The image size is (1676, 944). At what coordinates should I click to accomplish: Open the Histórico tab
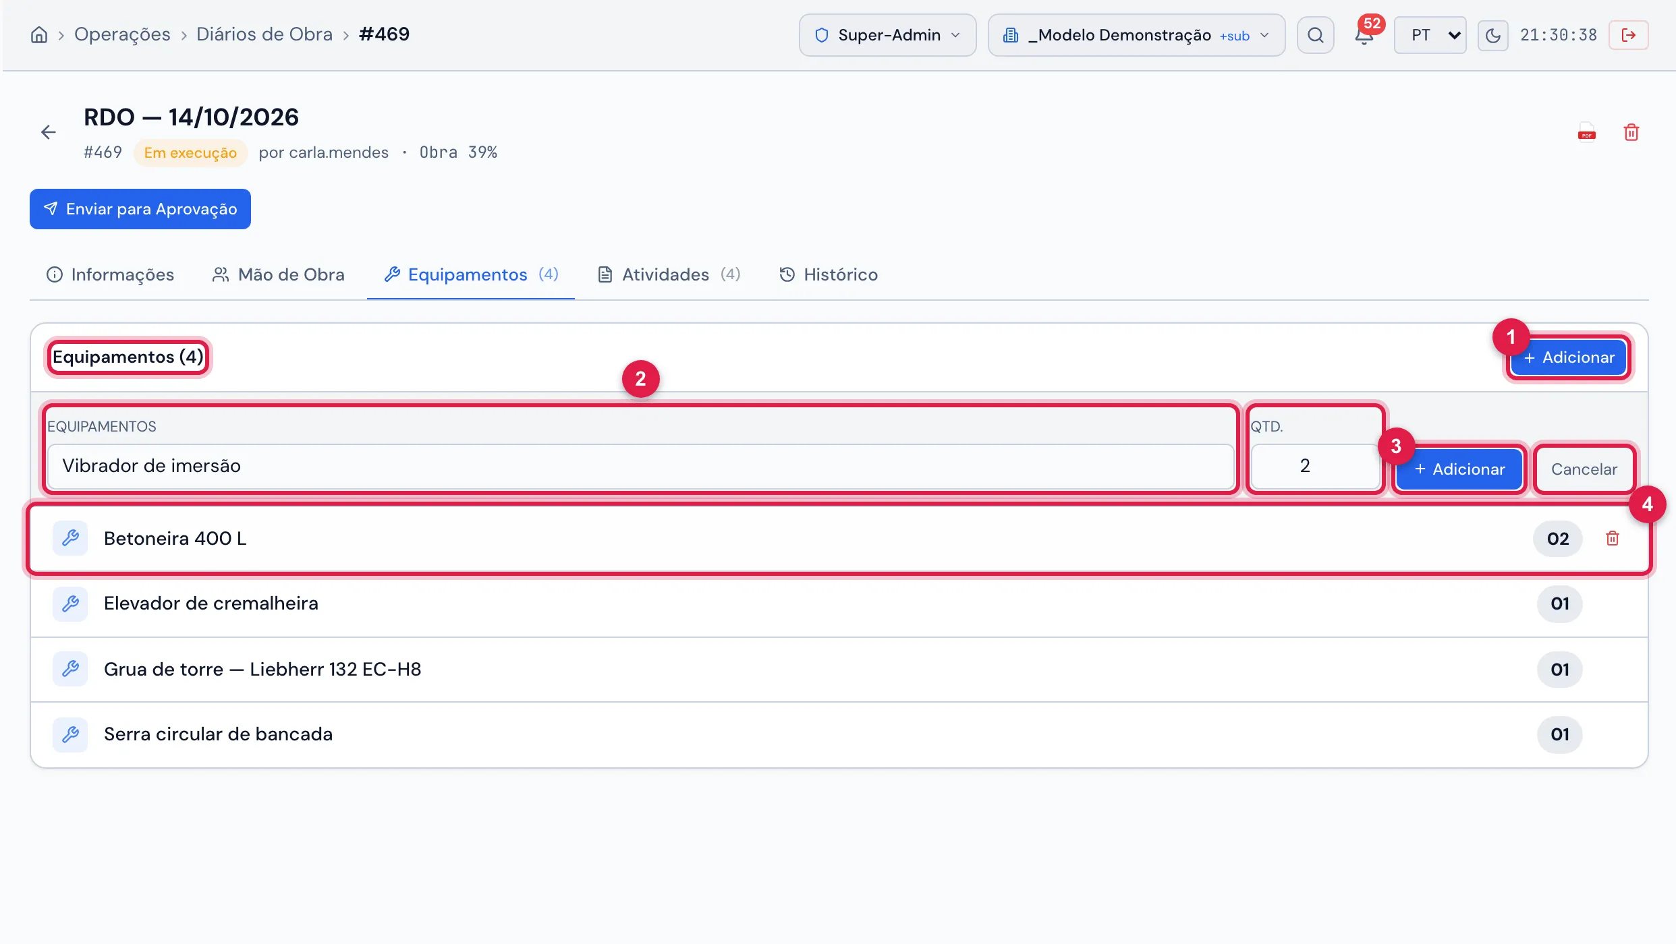click(829, 274)
